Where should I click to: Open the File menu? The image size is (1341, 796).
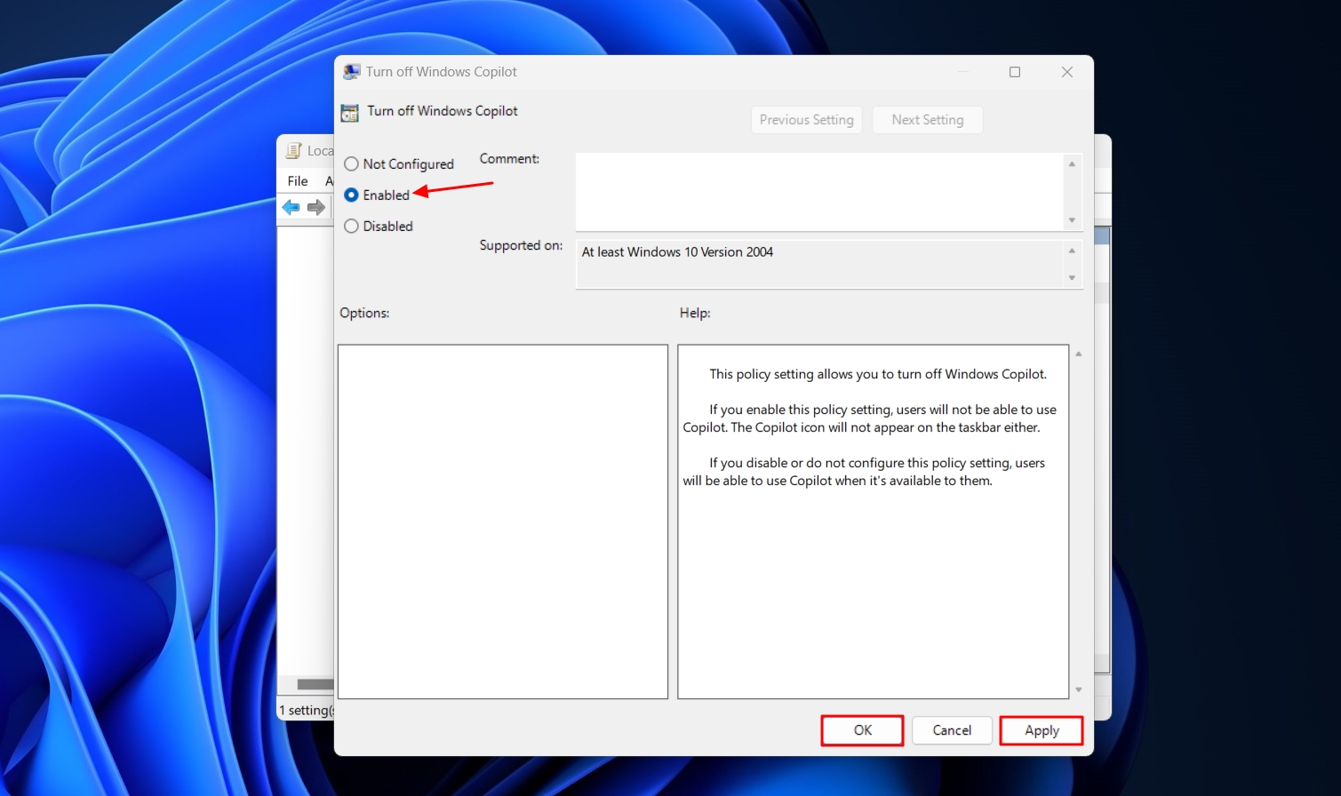297,180
